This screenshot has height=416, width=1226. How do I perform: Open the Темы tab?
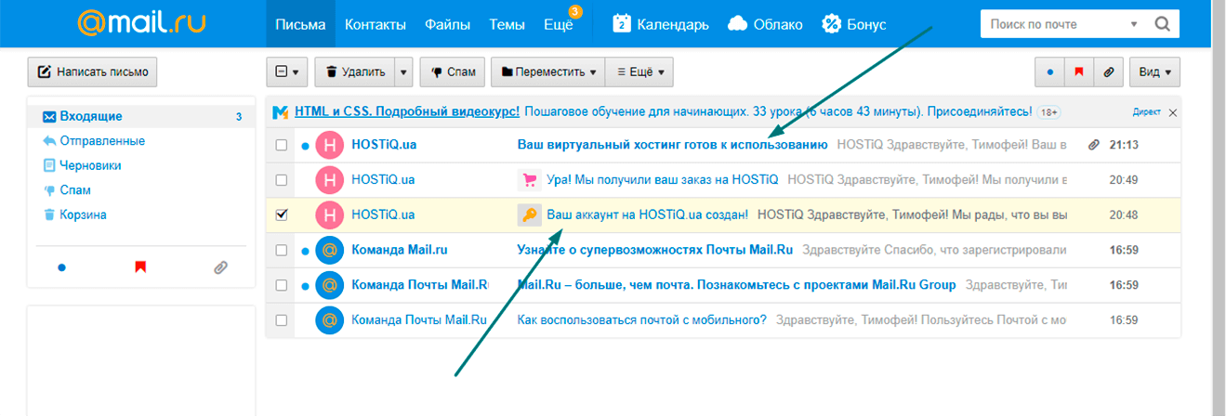[x=507, y=24]
